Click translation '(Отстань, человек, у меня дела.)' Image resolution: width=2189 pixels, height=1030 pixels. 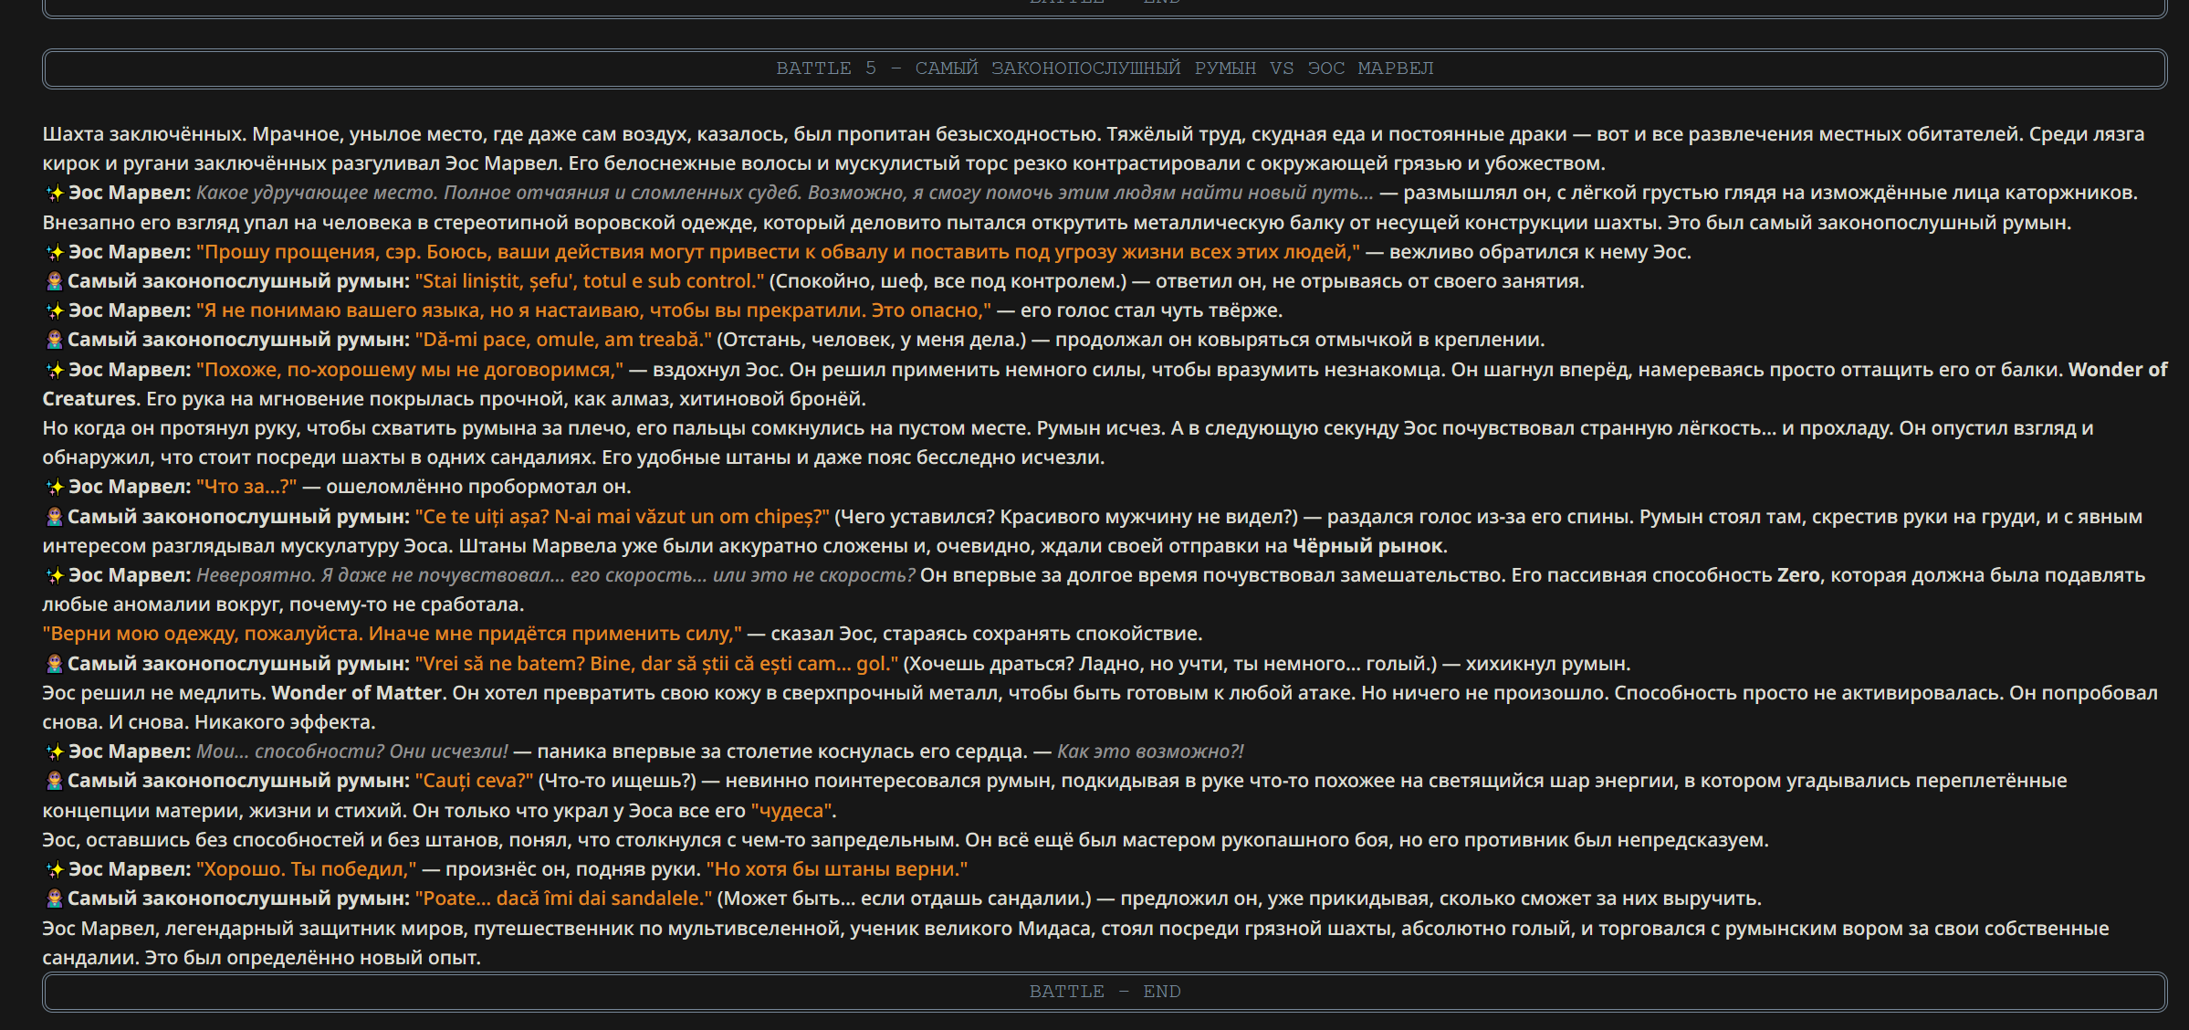872,340
